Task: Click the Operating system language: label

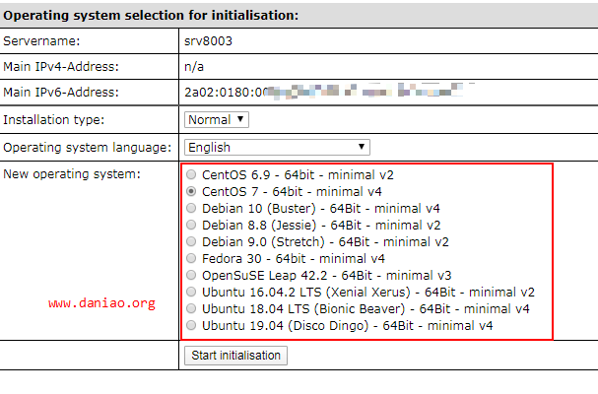Action: [x=88, y=147]
